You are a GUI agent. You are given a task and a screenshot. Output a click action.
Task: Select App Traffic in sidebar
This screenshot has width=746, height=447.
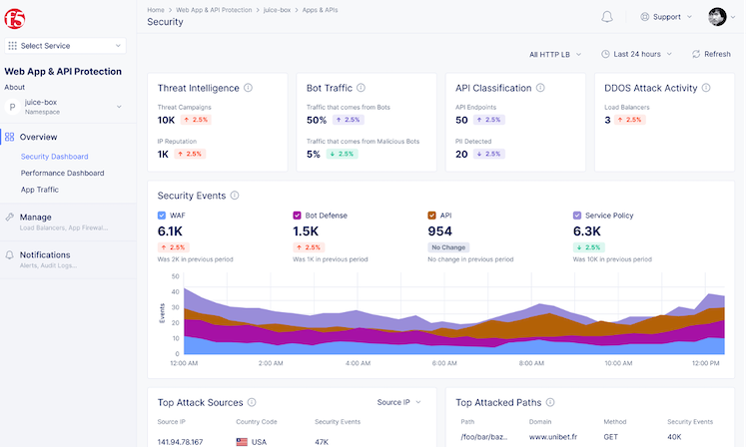pyautogui.click(x=40, y=190)
